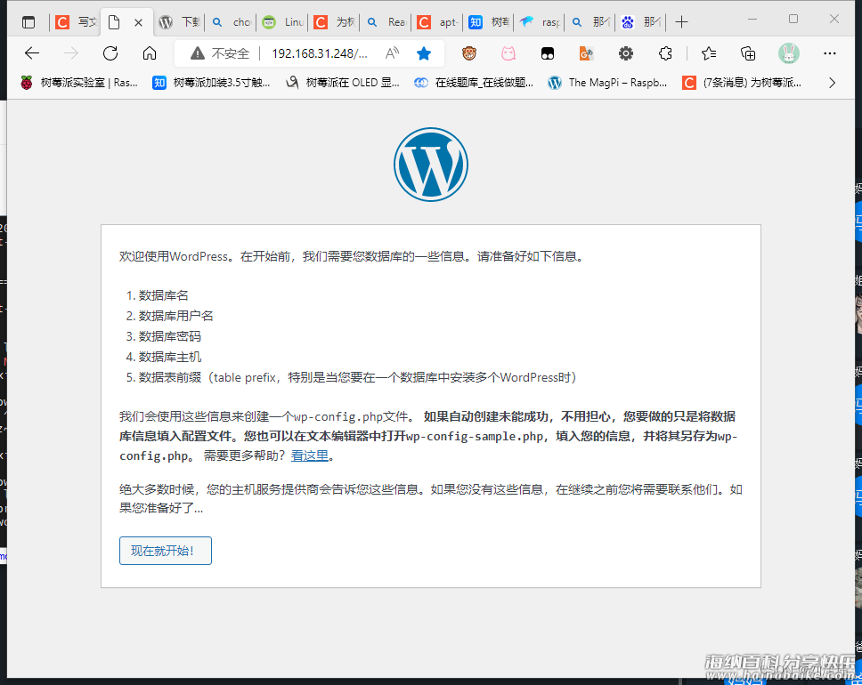The width and height of the screenshot is (862, 685).
Task: Switch to the 'Rea' search tab
Action: click(x=386, y=22)
